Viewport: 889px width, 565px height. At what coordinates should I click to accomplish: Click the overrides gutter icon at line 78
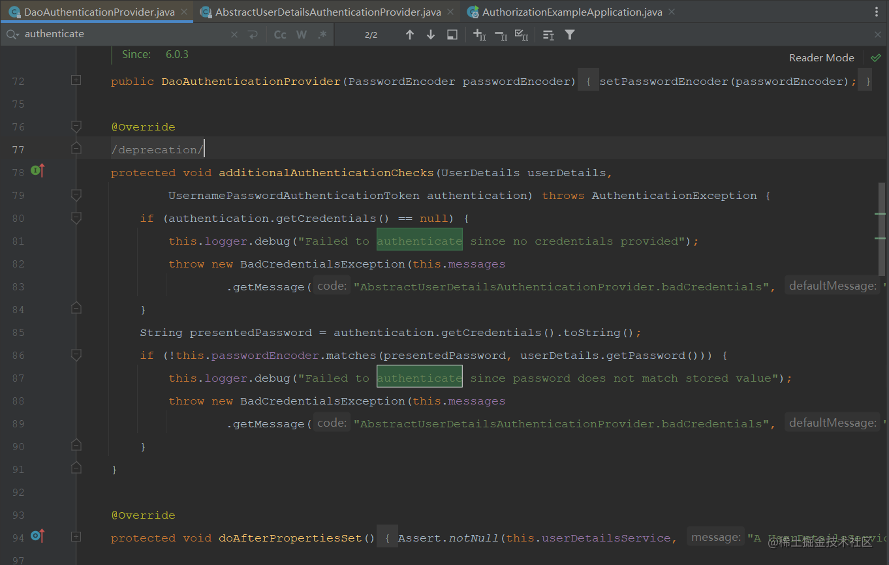[x=38, y=171]
